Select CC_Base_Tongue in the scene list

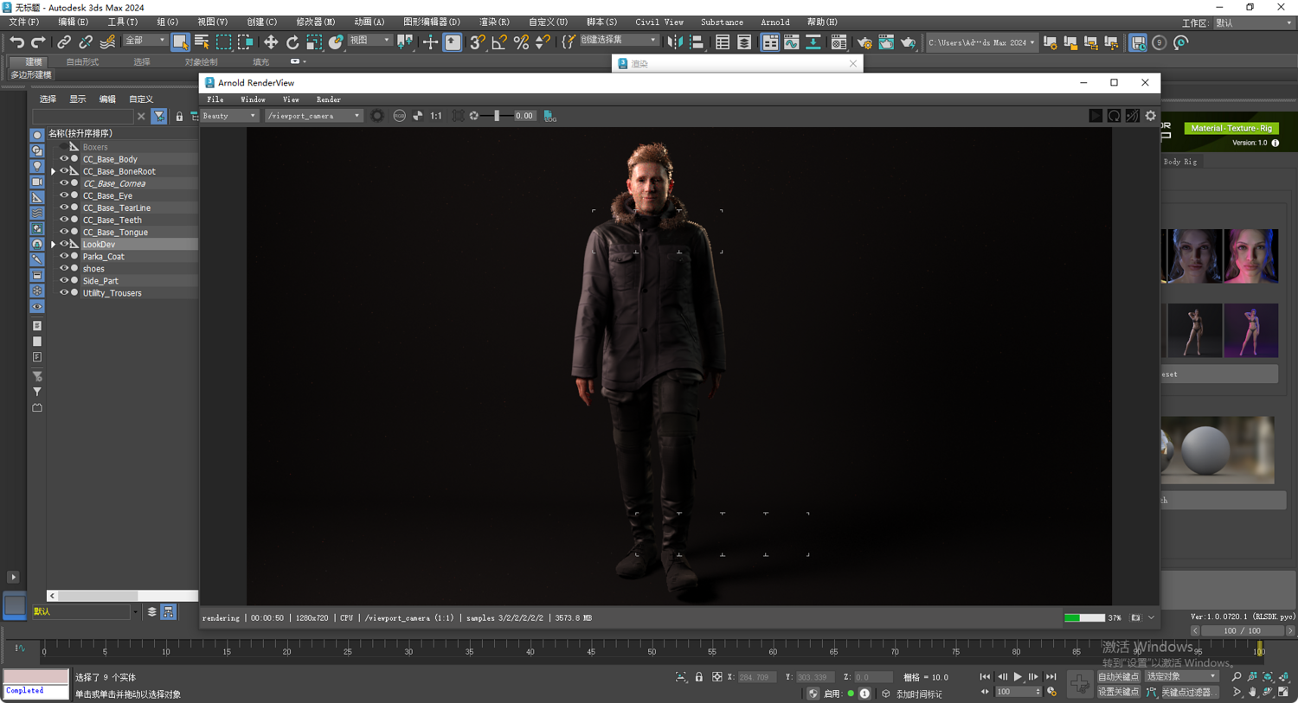point(115,232)
